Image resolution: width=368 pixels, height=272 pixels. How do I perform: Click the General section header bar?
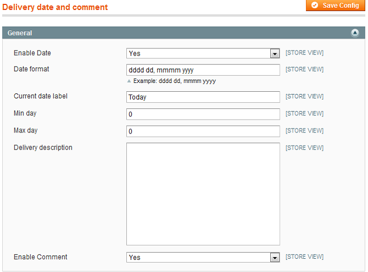pos(183,32)
